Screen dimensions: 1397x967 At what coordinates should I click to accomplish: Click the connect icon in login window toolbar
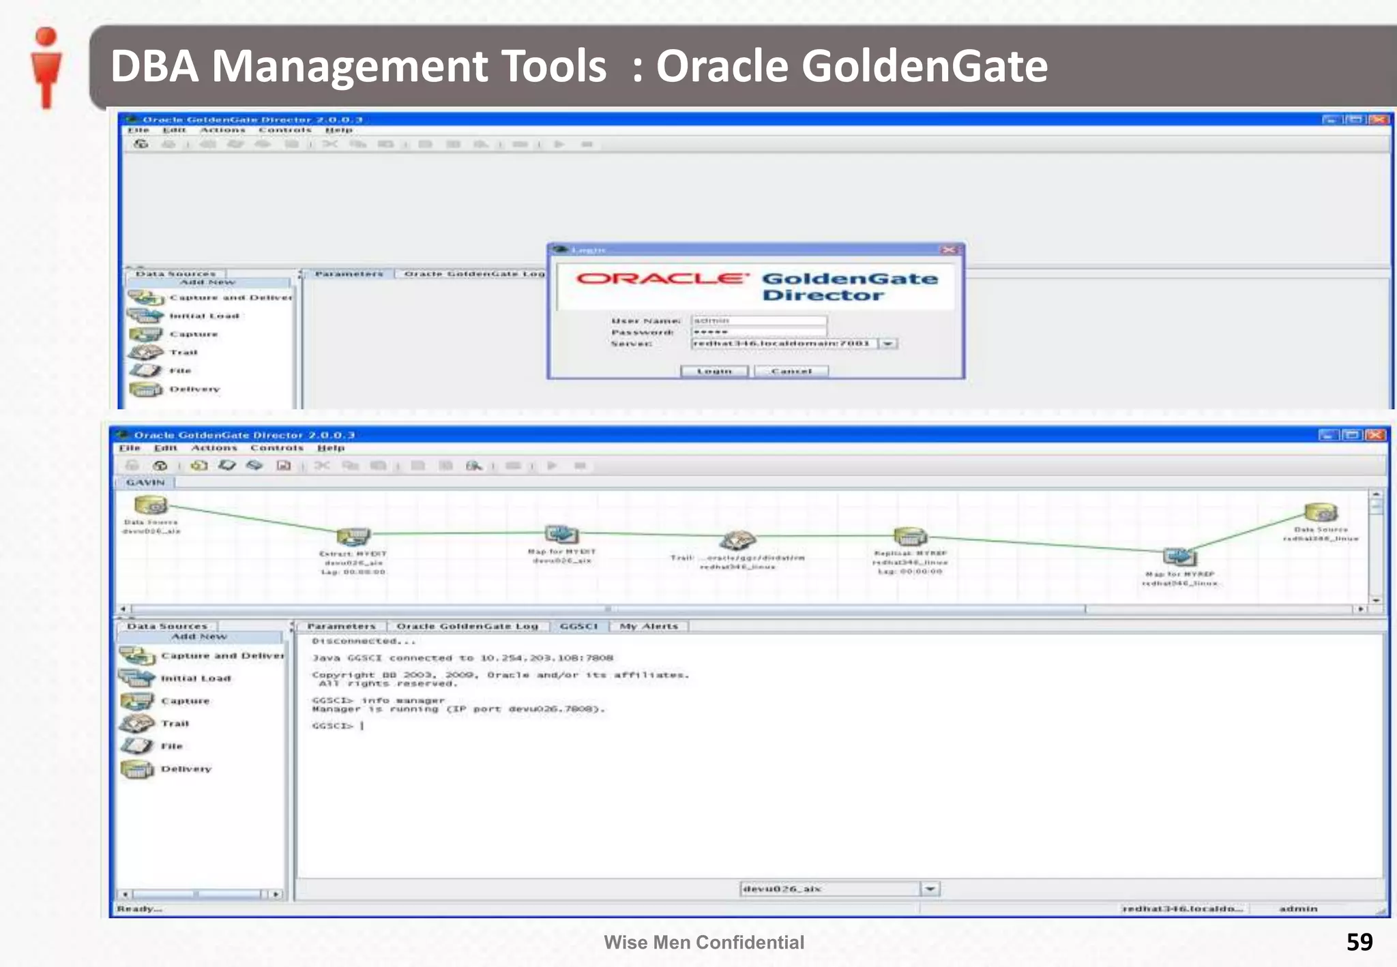coord(141,144)
